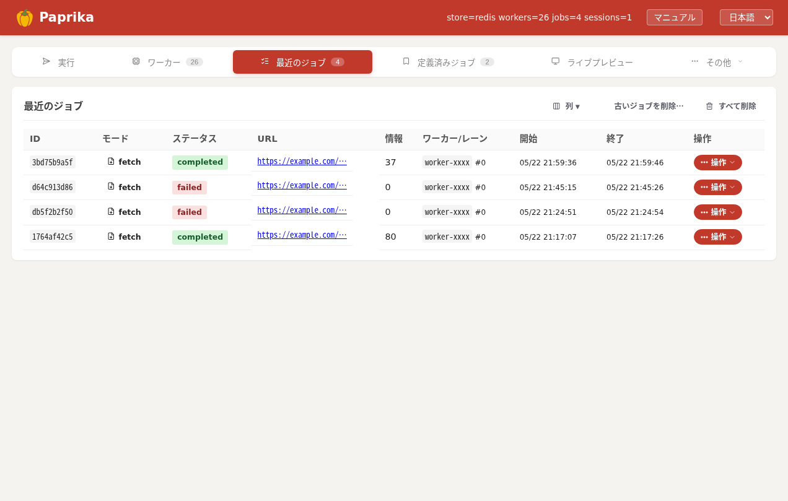Image resolution: width=788 pixels, height=501 pixels.
Task: Switch to the ワーカー tab
Action: [167, 62]
